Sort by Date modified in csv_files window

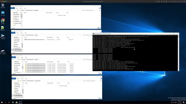(x=50, y=37)
